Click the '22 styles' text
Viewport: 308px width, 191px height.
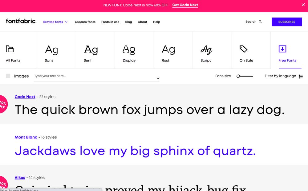coord(47,97)
